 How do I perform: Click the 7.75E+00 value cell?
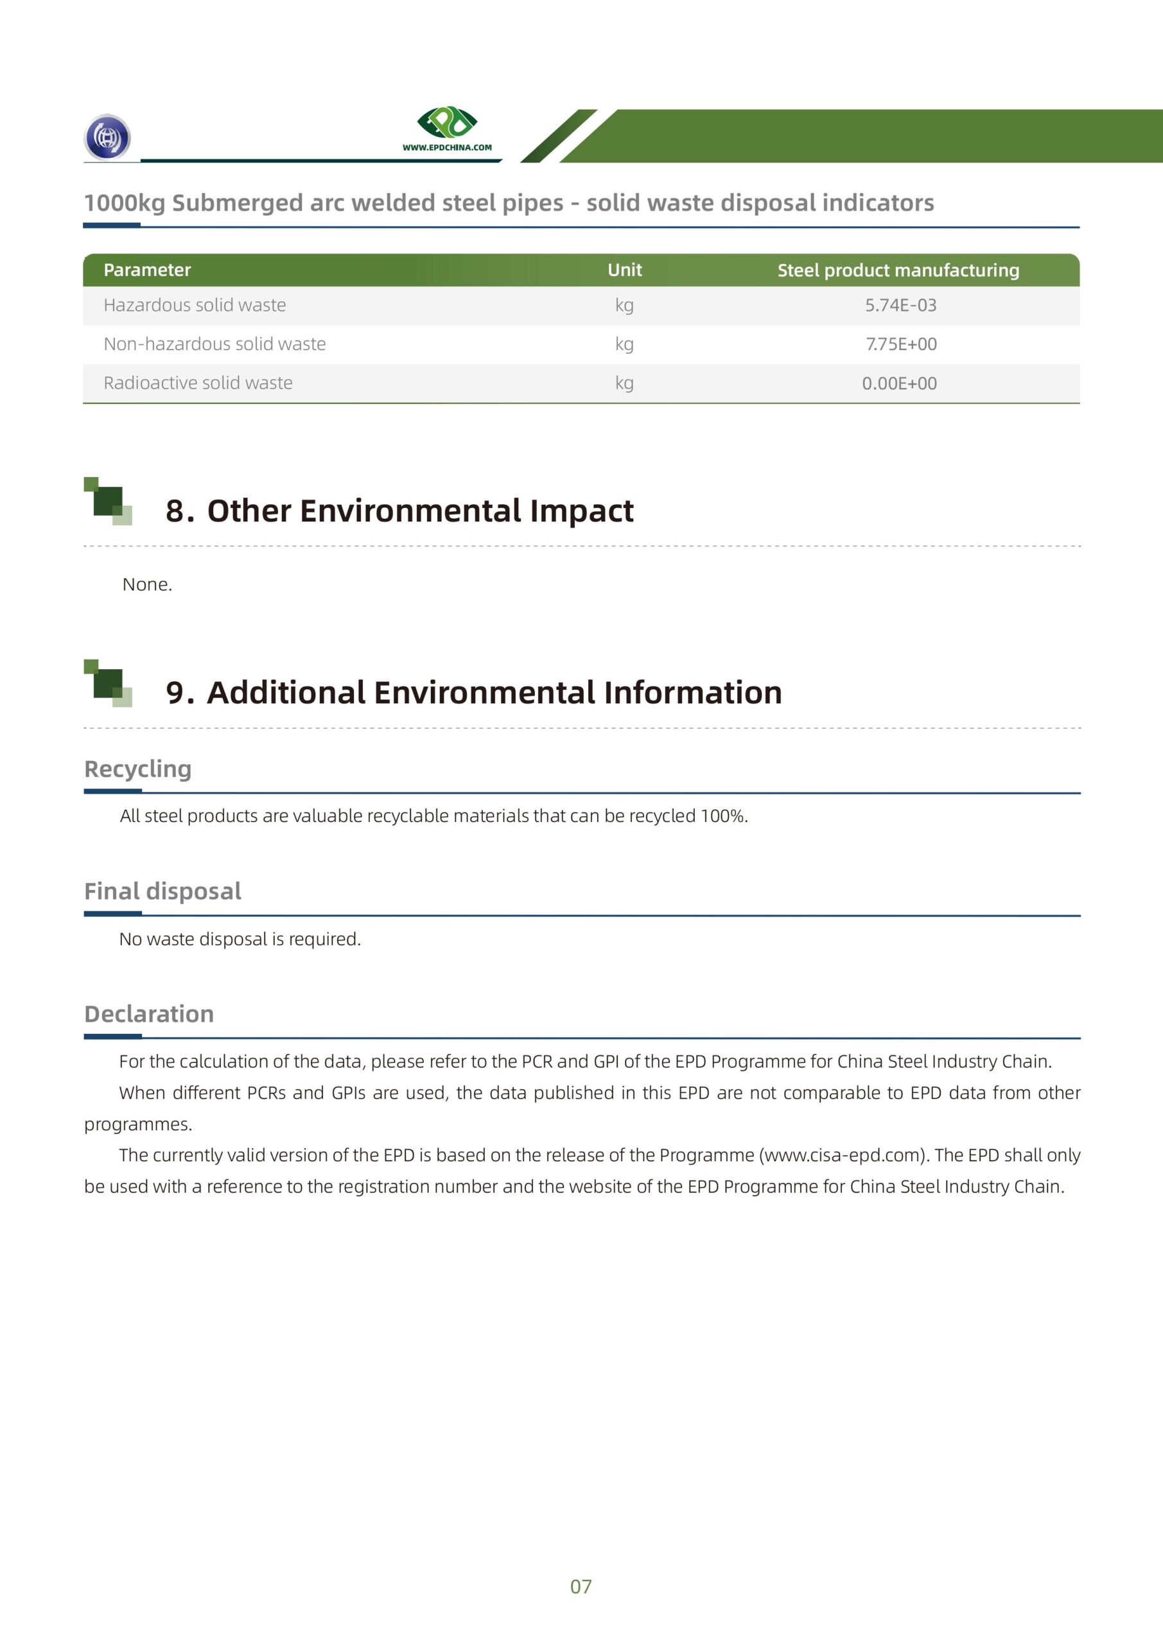[x=900, y=344]
